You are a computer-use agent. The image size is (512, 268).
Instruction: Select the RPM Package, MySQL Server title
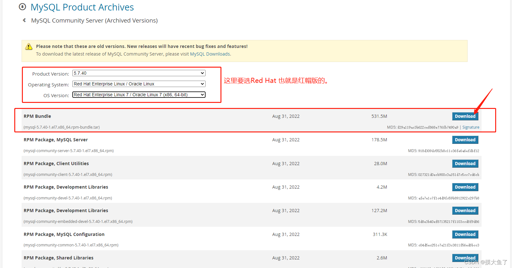[x=56, y=140]
